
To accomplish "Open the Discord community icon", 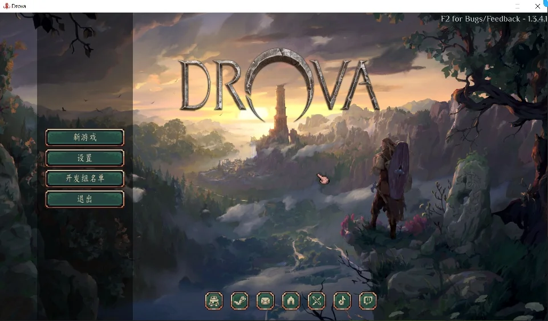I will [214, 300].
